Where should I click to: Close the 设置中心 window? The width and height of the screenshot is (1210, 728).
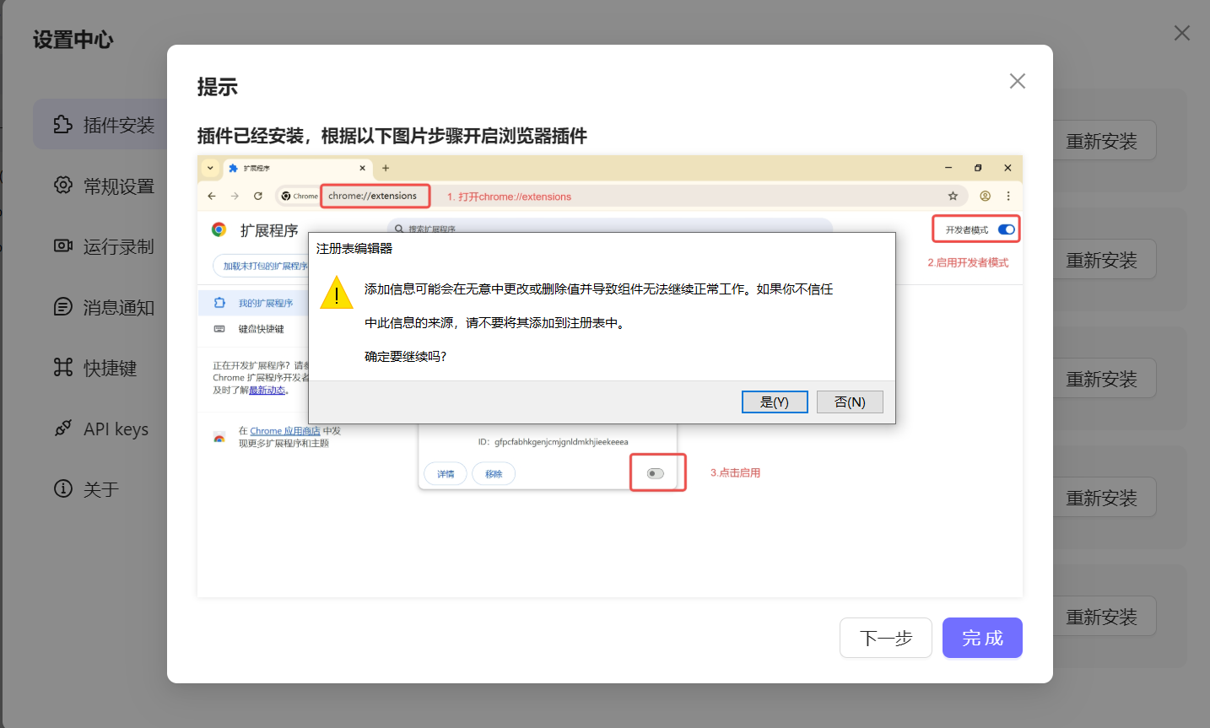point(1182,33)
